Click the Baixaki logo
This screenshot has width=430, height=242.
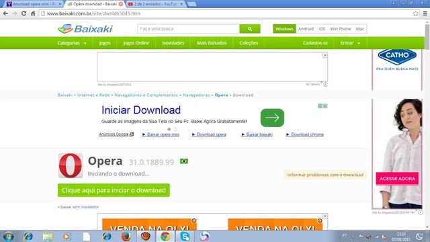click(85, 29)
